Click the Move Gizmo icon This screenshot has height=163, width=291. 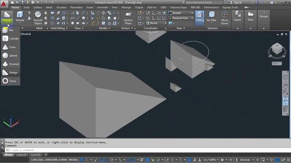click(224, 14)
